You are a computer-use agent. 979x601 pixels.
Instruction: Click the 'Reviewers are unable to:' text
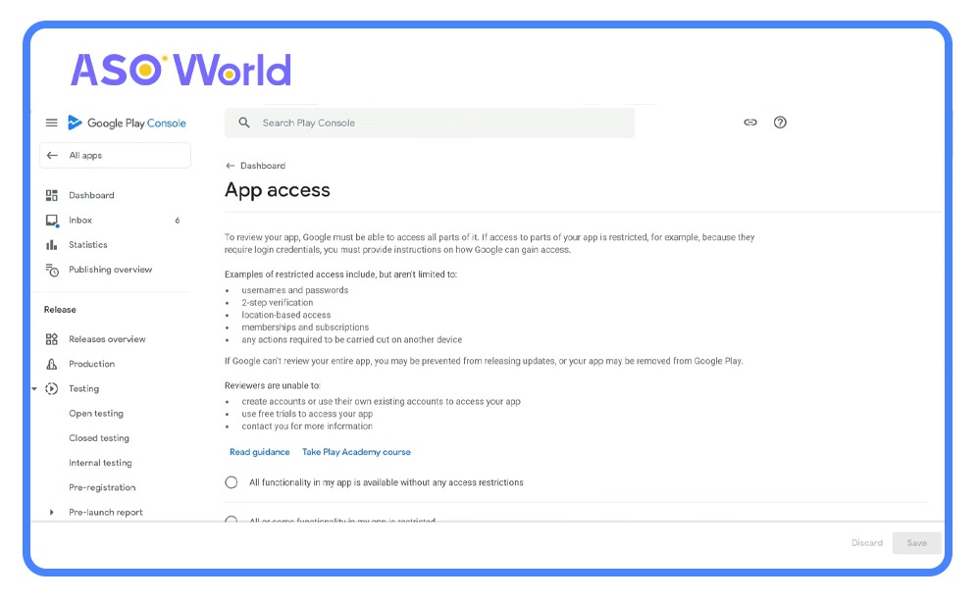[x=273, y=385]
